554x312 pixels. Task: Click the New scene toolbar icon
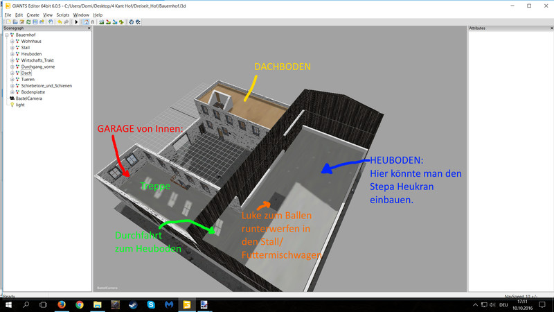pos(8,22)
